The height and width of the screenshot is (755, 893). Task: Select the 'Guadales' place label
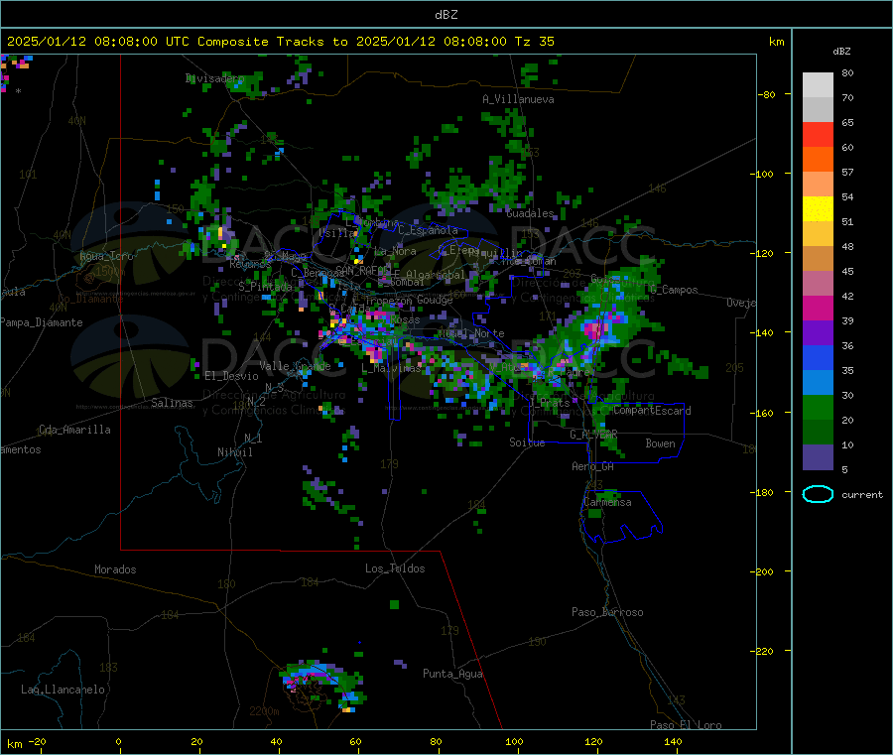point(530,213)
